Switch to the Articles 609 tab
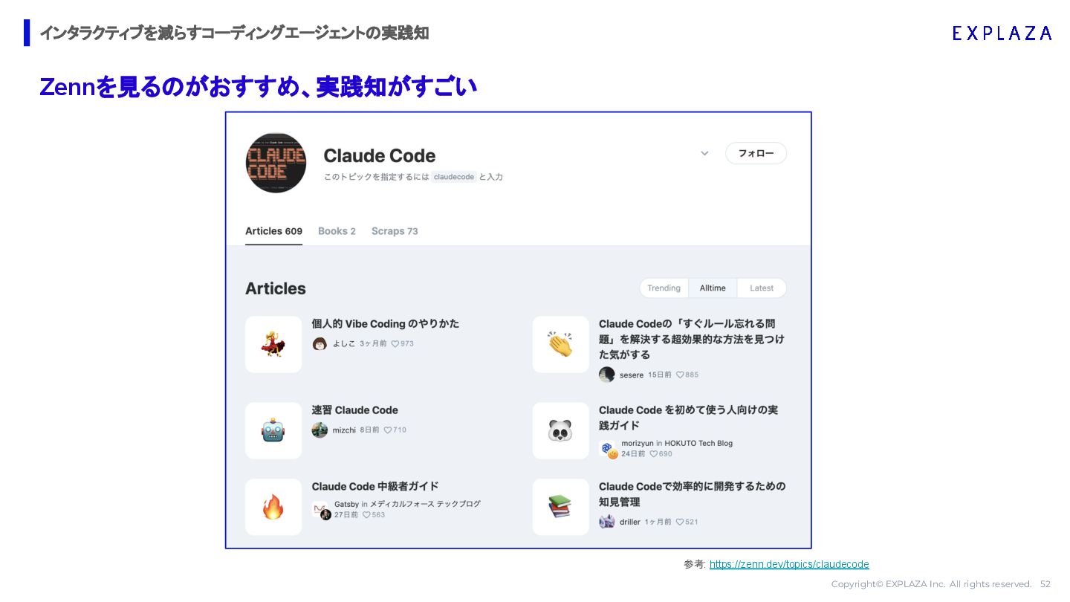The height and width of the screenshot is (602, 1070). (273, 231)
